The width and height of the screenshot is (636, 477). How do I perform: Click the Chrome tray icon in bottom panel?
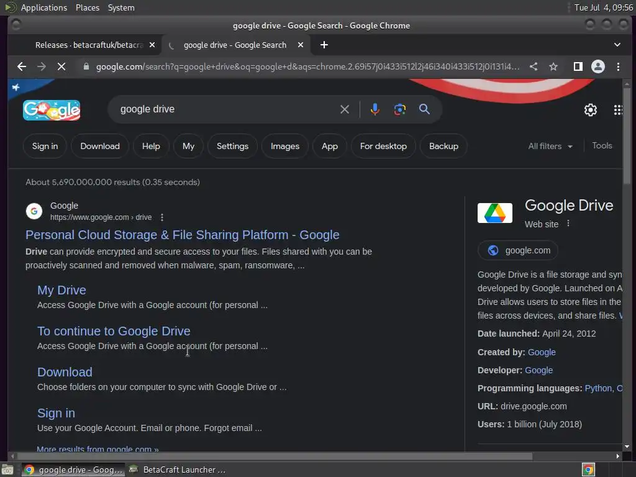(588, 470)
